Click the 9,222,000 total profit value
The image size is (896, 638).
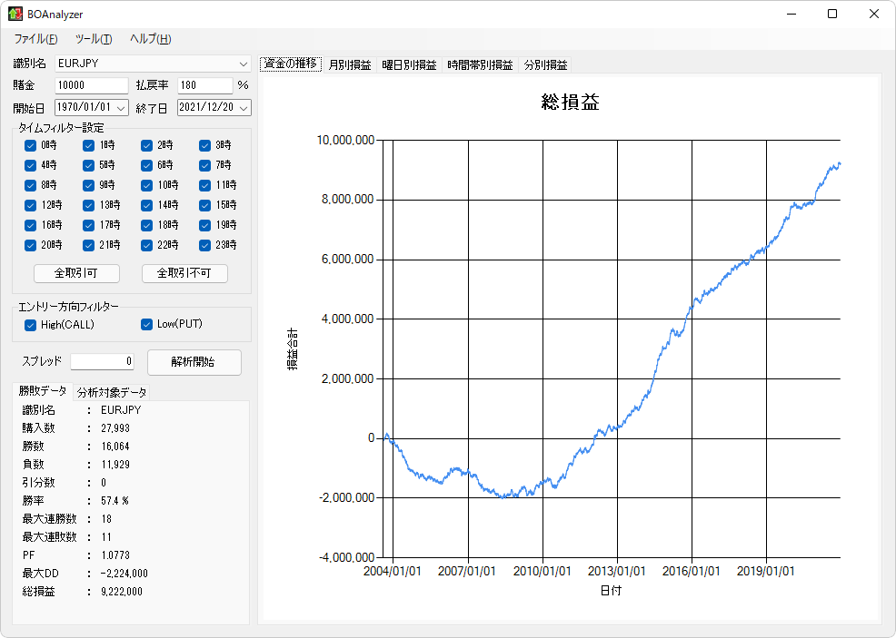pos(122,592)
